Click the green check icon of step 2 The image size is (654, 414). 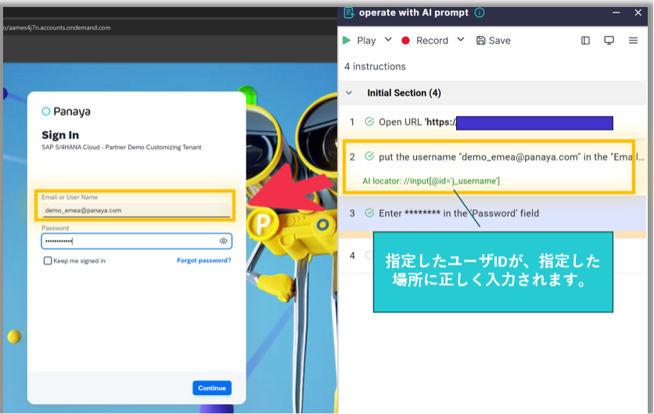[369, 156]
